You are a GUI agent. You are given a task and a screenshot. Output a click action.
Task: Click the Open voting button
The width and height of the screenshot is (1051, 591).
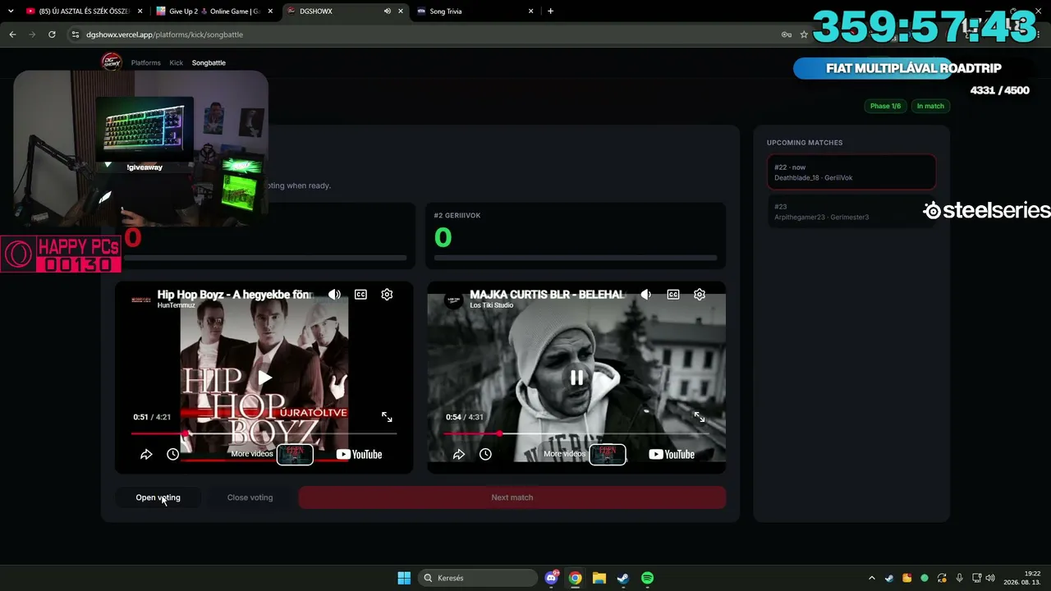point(158,497)
